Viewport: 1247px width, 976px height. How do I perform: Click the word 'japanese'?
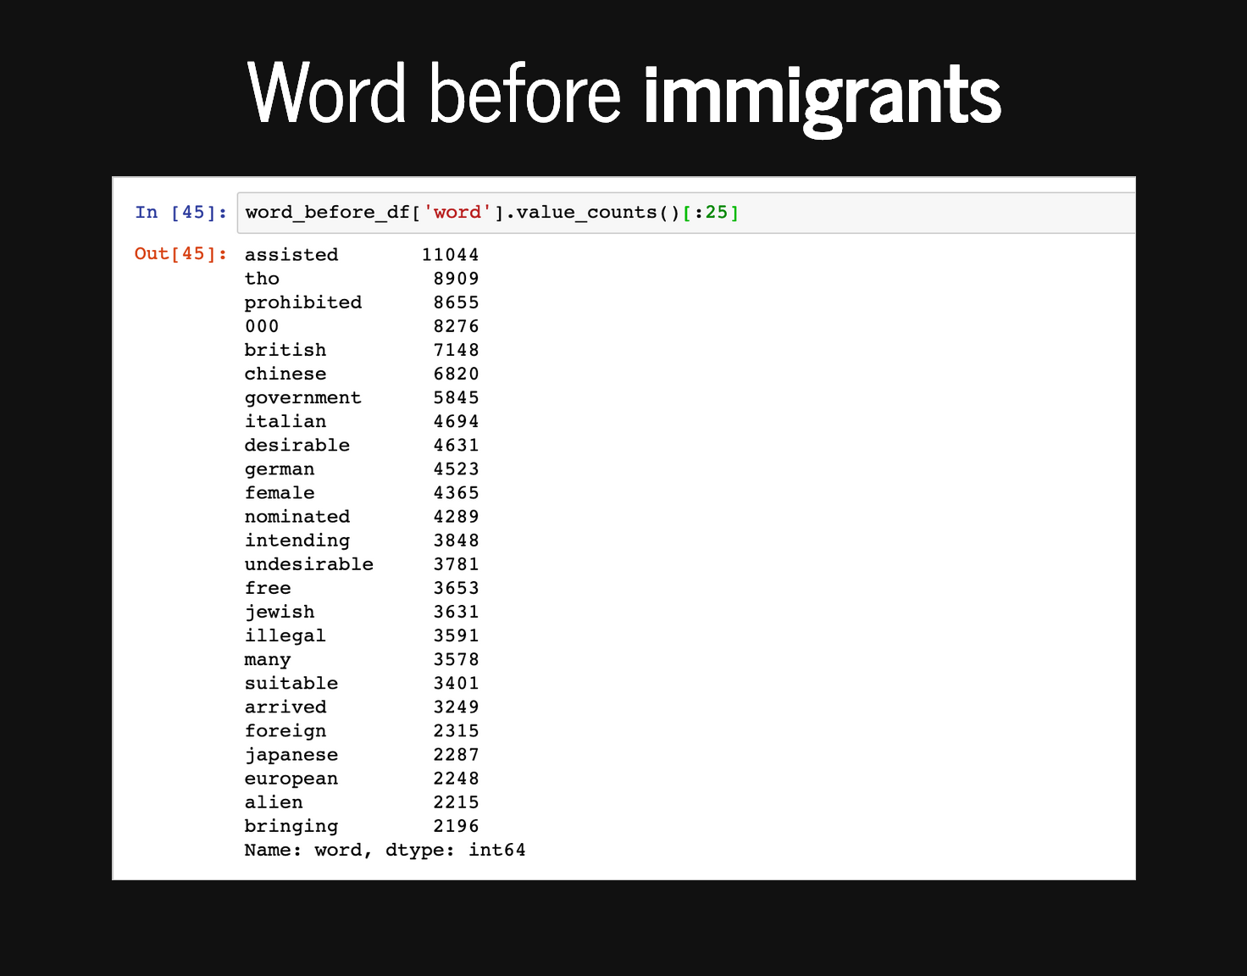(291, 755)
